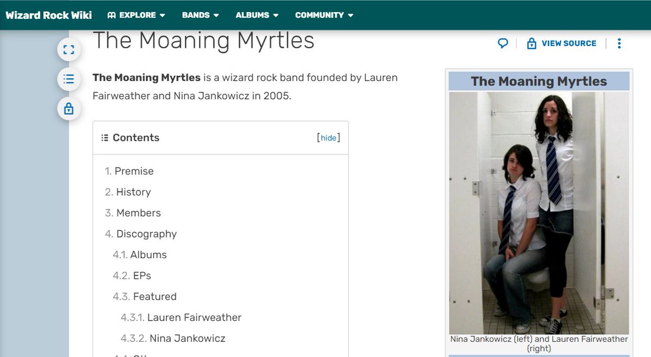Open the Explore dropdown menu
The height and width of the screenshot is (357, 651).
(x=136, y=15)
